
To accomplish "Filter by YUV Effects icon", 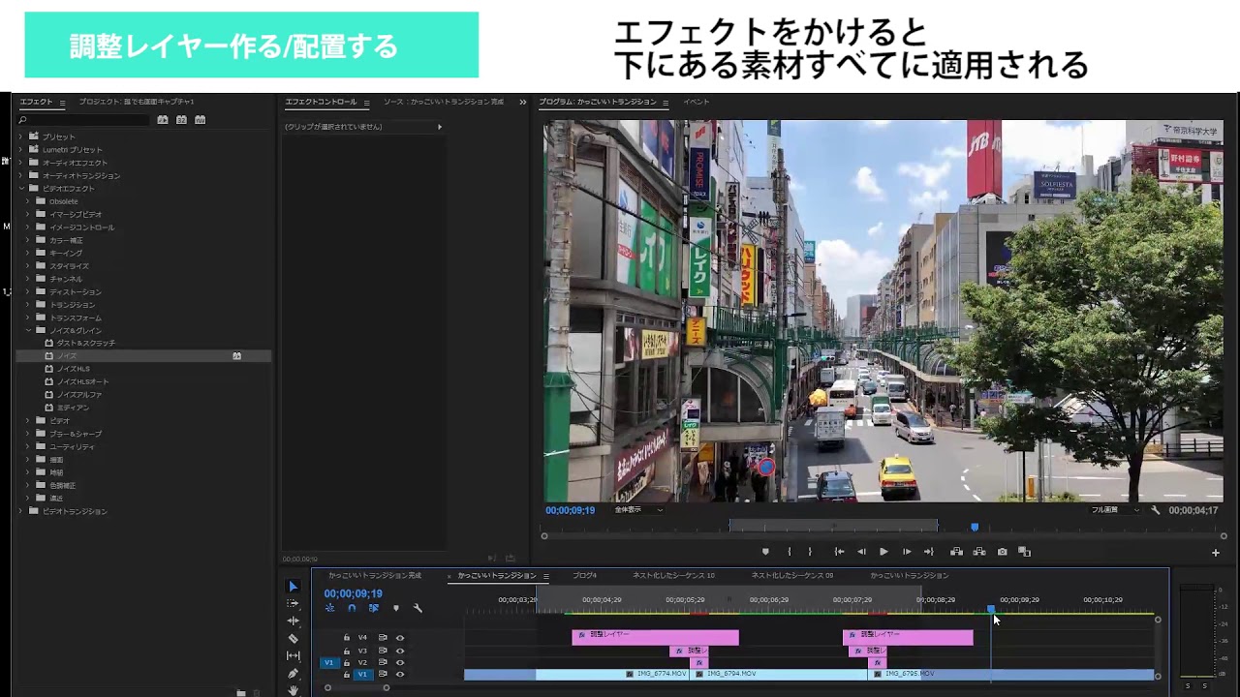I will 201,120.
